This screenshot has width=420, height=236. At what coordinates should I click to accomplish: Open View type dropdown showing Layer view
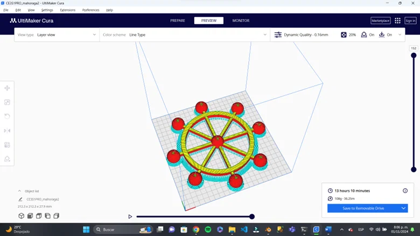pyautogui.click(x=57, y=35)
